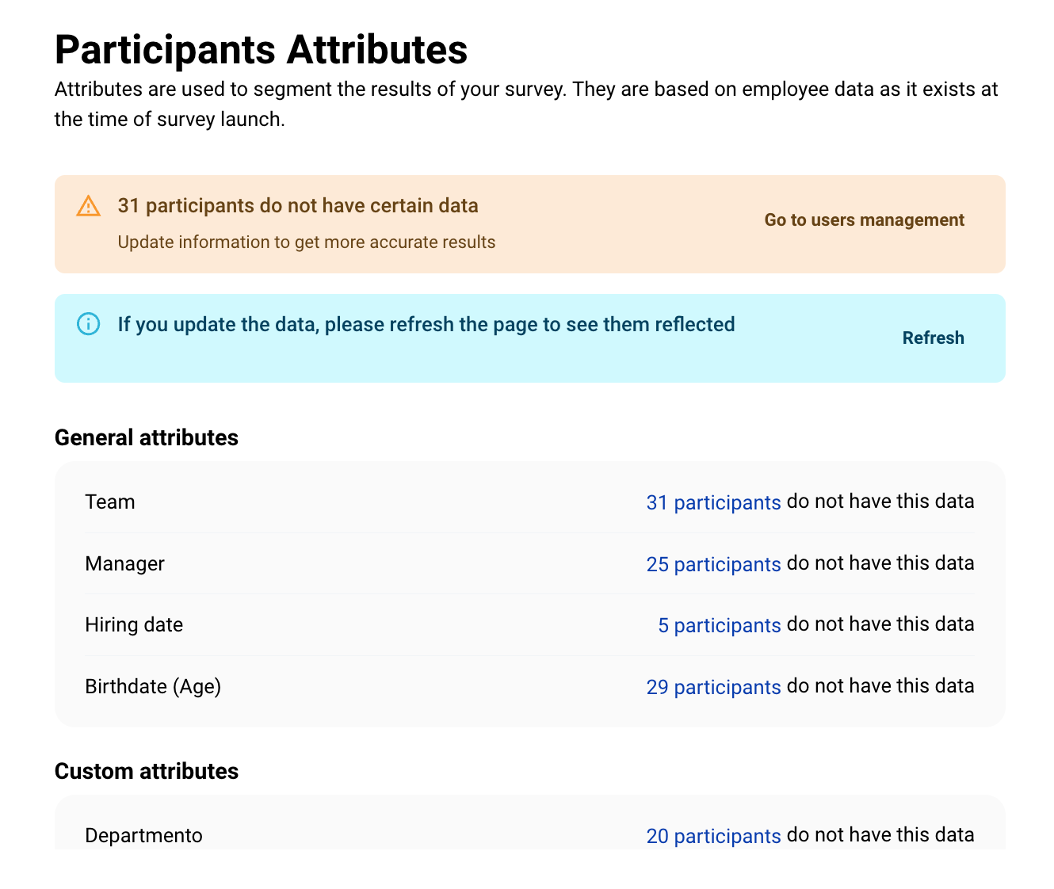Go to users management
1054x889 pixels.
(864, 220)
